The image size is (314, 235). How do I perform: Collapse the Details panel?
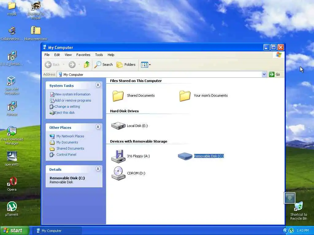tap(98, 169)
